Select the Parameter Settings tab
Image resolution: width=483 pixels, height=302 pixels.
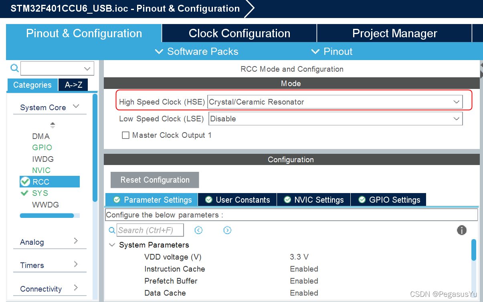pos(152,200)
